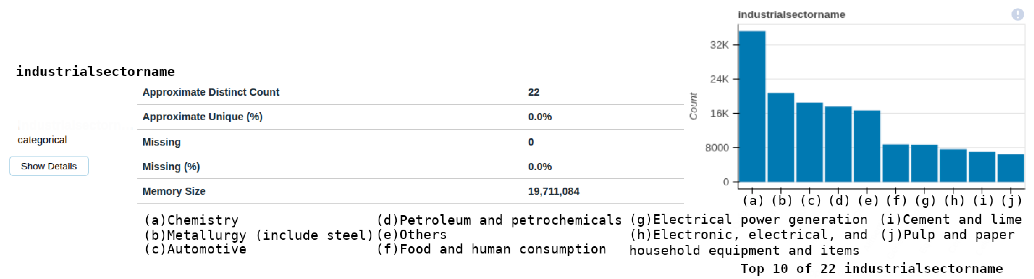Screen dimensions: 1034x279
Task: Click the 32K tick on Count axis
Action: tap(719, 45)
